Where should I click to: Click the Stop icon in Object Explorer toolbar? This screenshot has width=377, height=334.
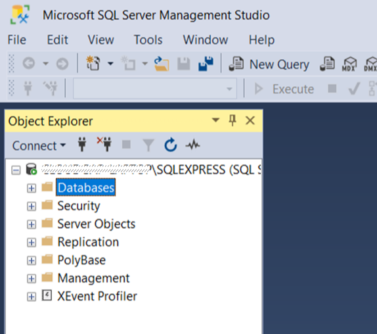pyautogui.click(x=126, y=145)
